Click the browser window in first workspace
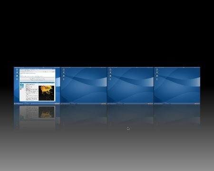214x171 pixels. tap(38, 85)
